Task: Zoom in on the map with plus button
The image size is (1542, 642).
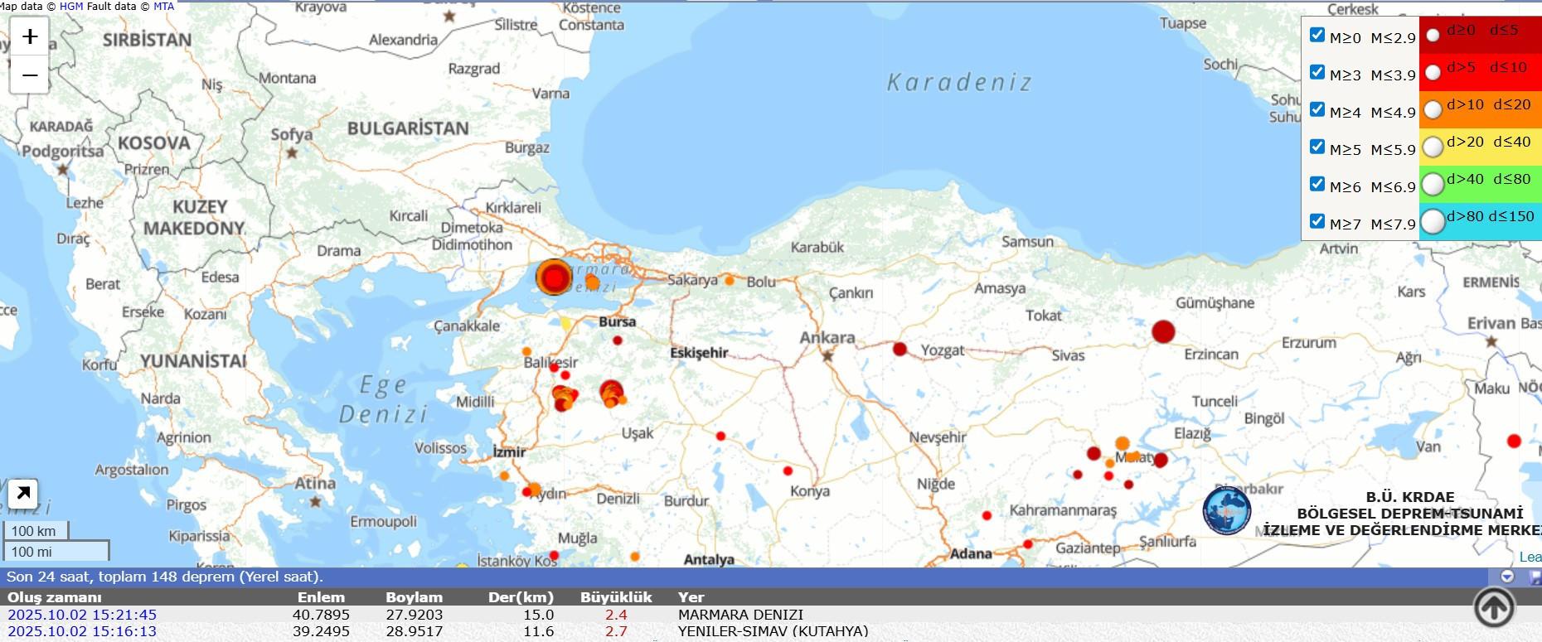Action: 30,36
